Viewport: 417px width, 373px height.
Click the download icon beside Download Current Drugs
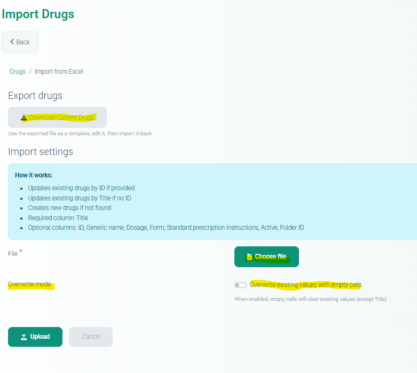23,118
